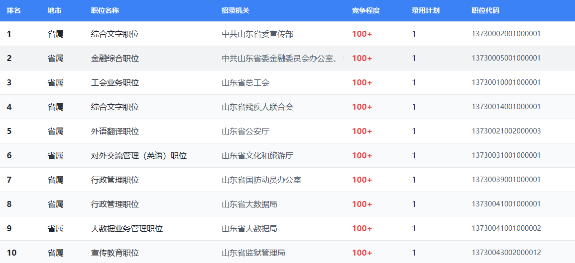The image size is (575, 263).
Task: Click the 排名 column header
Action: coord(13,10)
